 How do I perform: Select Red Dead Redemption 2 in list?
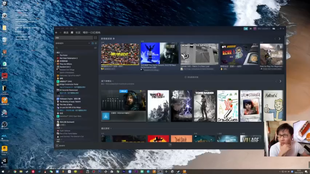69,58
